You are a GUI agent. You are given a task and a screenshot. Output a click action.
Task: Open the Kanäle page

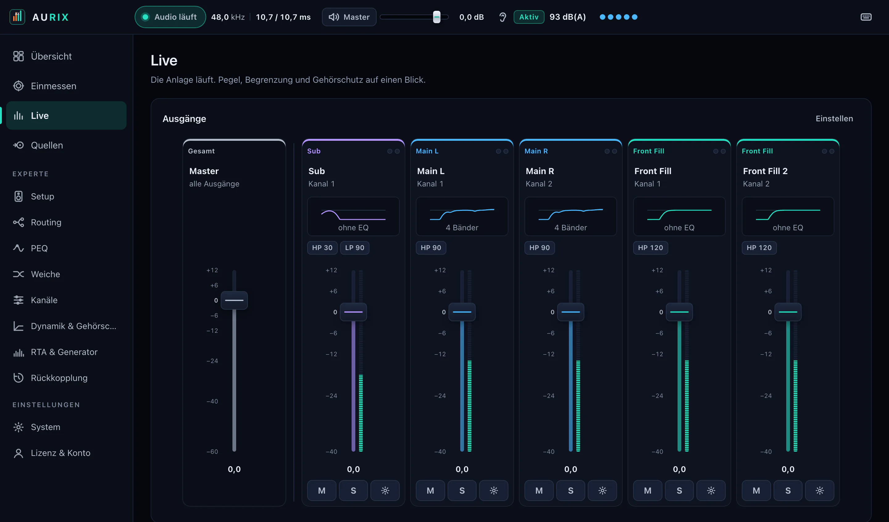click(66, 300)
